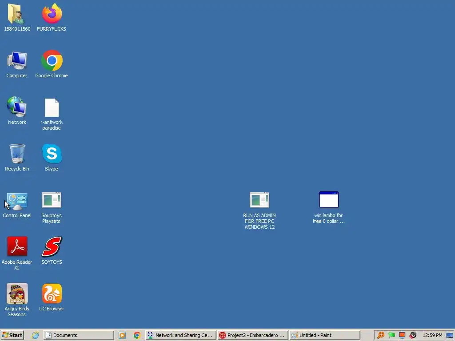Viewport: 455px width, 341px height.
Task: Launch Internet Explorer from quick launch
Action: click(36, 335)
